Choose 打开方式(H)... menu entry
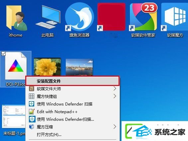The image size is (188, 141). click(72, 135)
